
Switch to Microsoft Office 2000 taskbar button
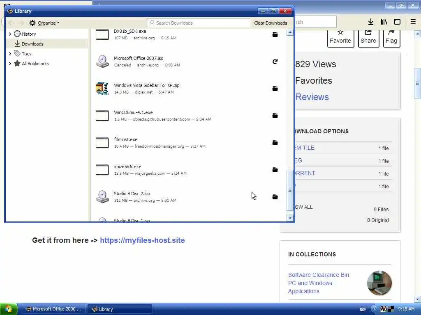tap(53, 309)
